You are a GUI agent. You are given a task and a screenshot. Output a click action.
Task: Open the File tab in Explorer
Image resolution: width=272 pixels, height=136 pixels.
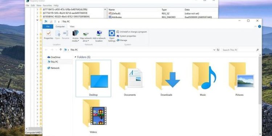pyautogui.click(x=48, y=26)
